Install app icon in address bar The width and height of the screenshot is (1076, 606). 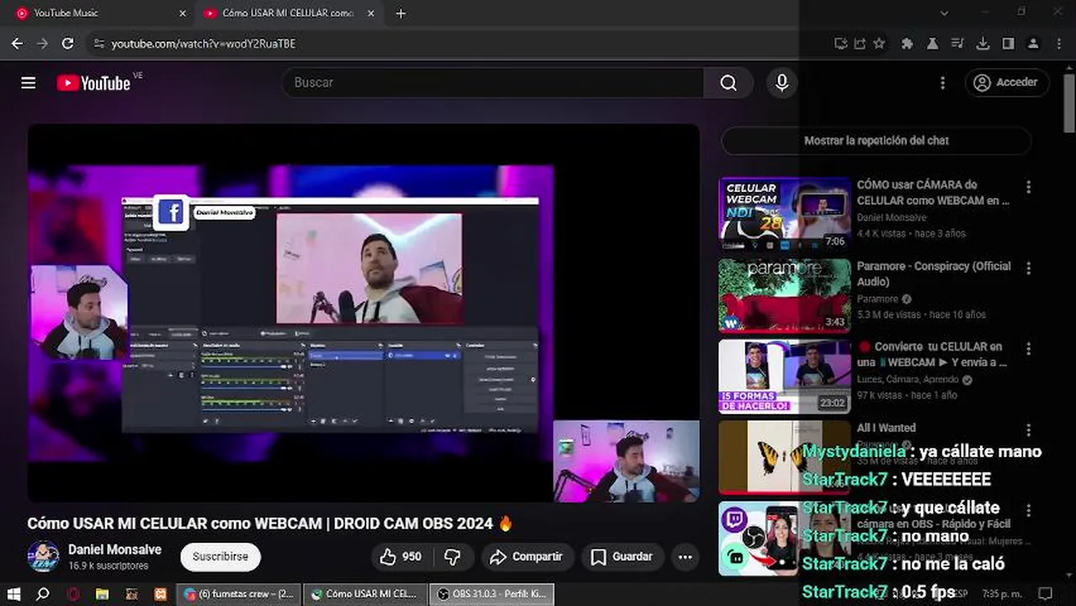pos(840,44)
